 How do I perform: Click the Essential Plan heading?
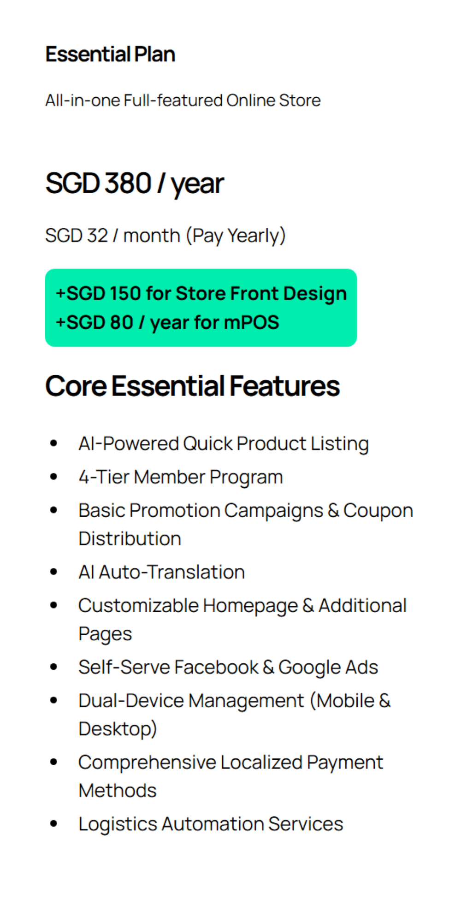[110, 54]
